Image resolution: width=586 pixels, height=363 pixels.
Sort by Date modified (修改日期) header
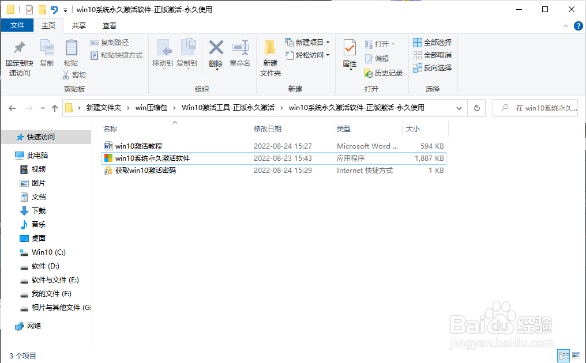tap(268, 129)
